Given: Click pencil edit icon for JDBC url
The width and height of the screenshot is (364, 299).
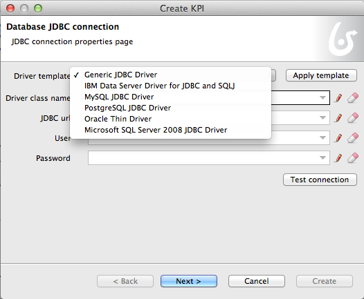Looking at the screenshot, I should [338, 118].
